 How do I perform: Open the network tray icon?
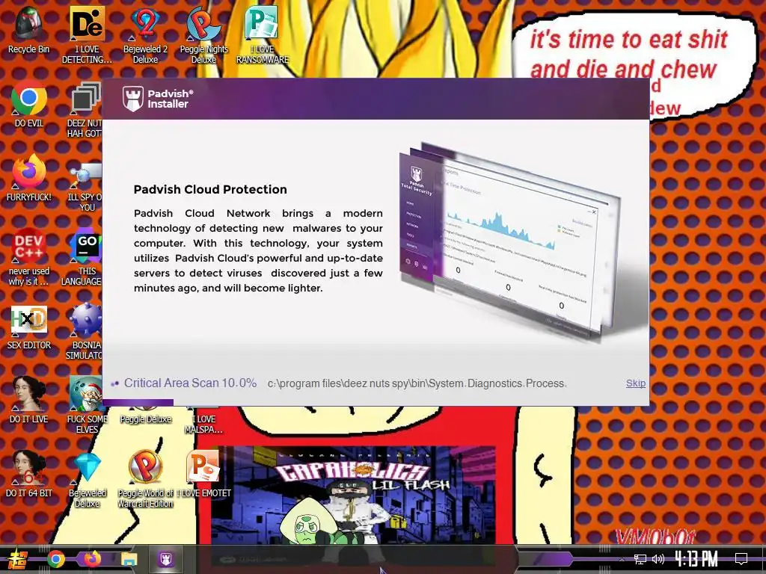(640, 559)
